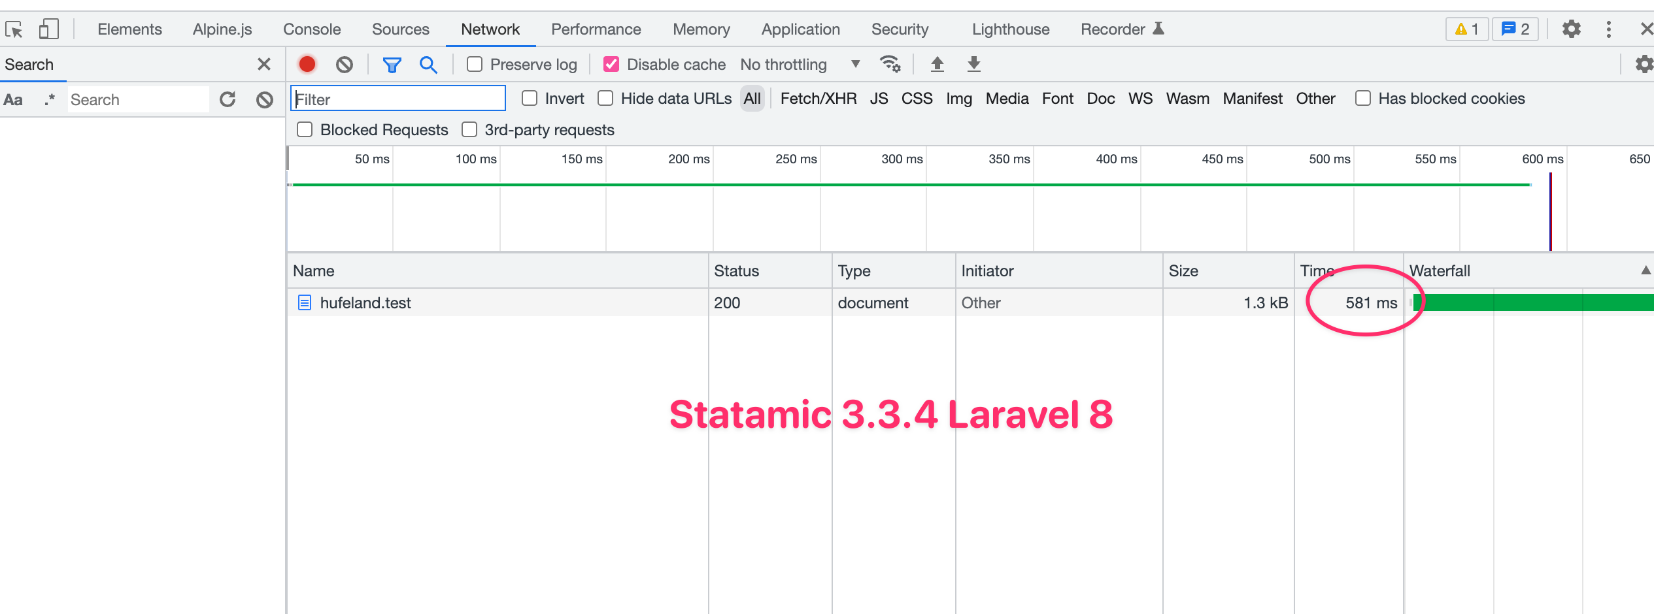
Task: Toggle match case Aa in search
Action: point(13,100)
